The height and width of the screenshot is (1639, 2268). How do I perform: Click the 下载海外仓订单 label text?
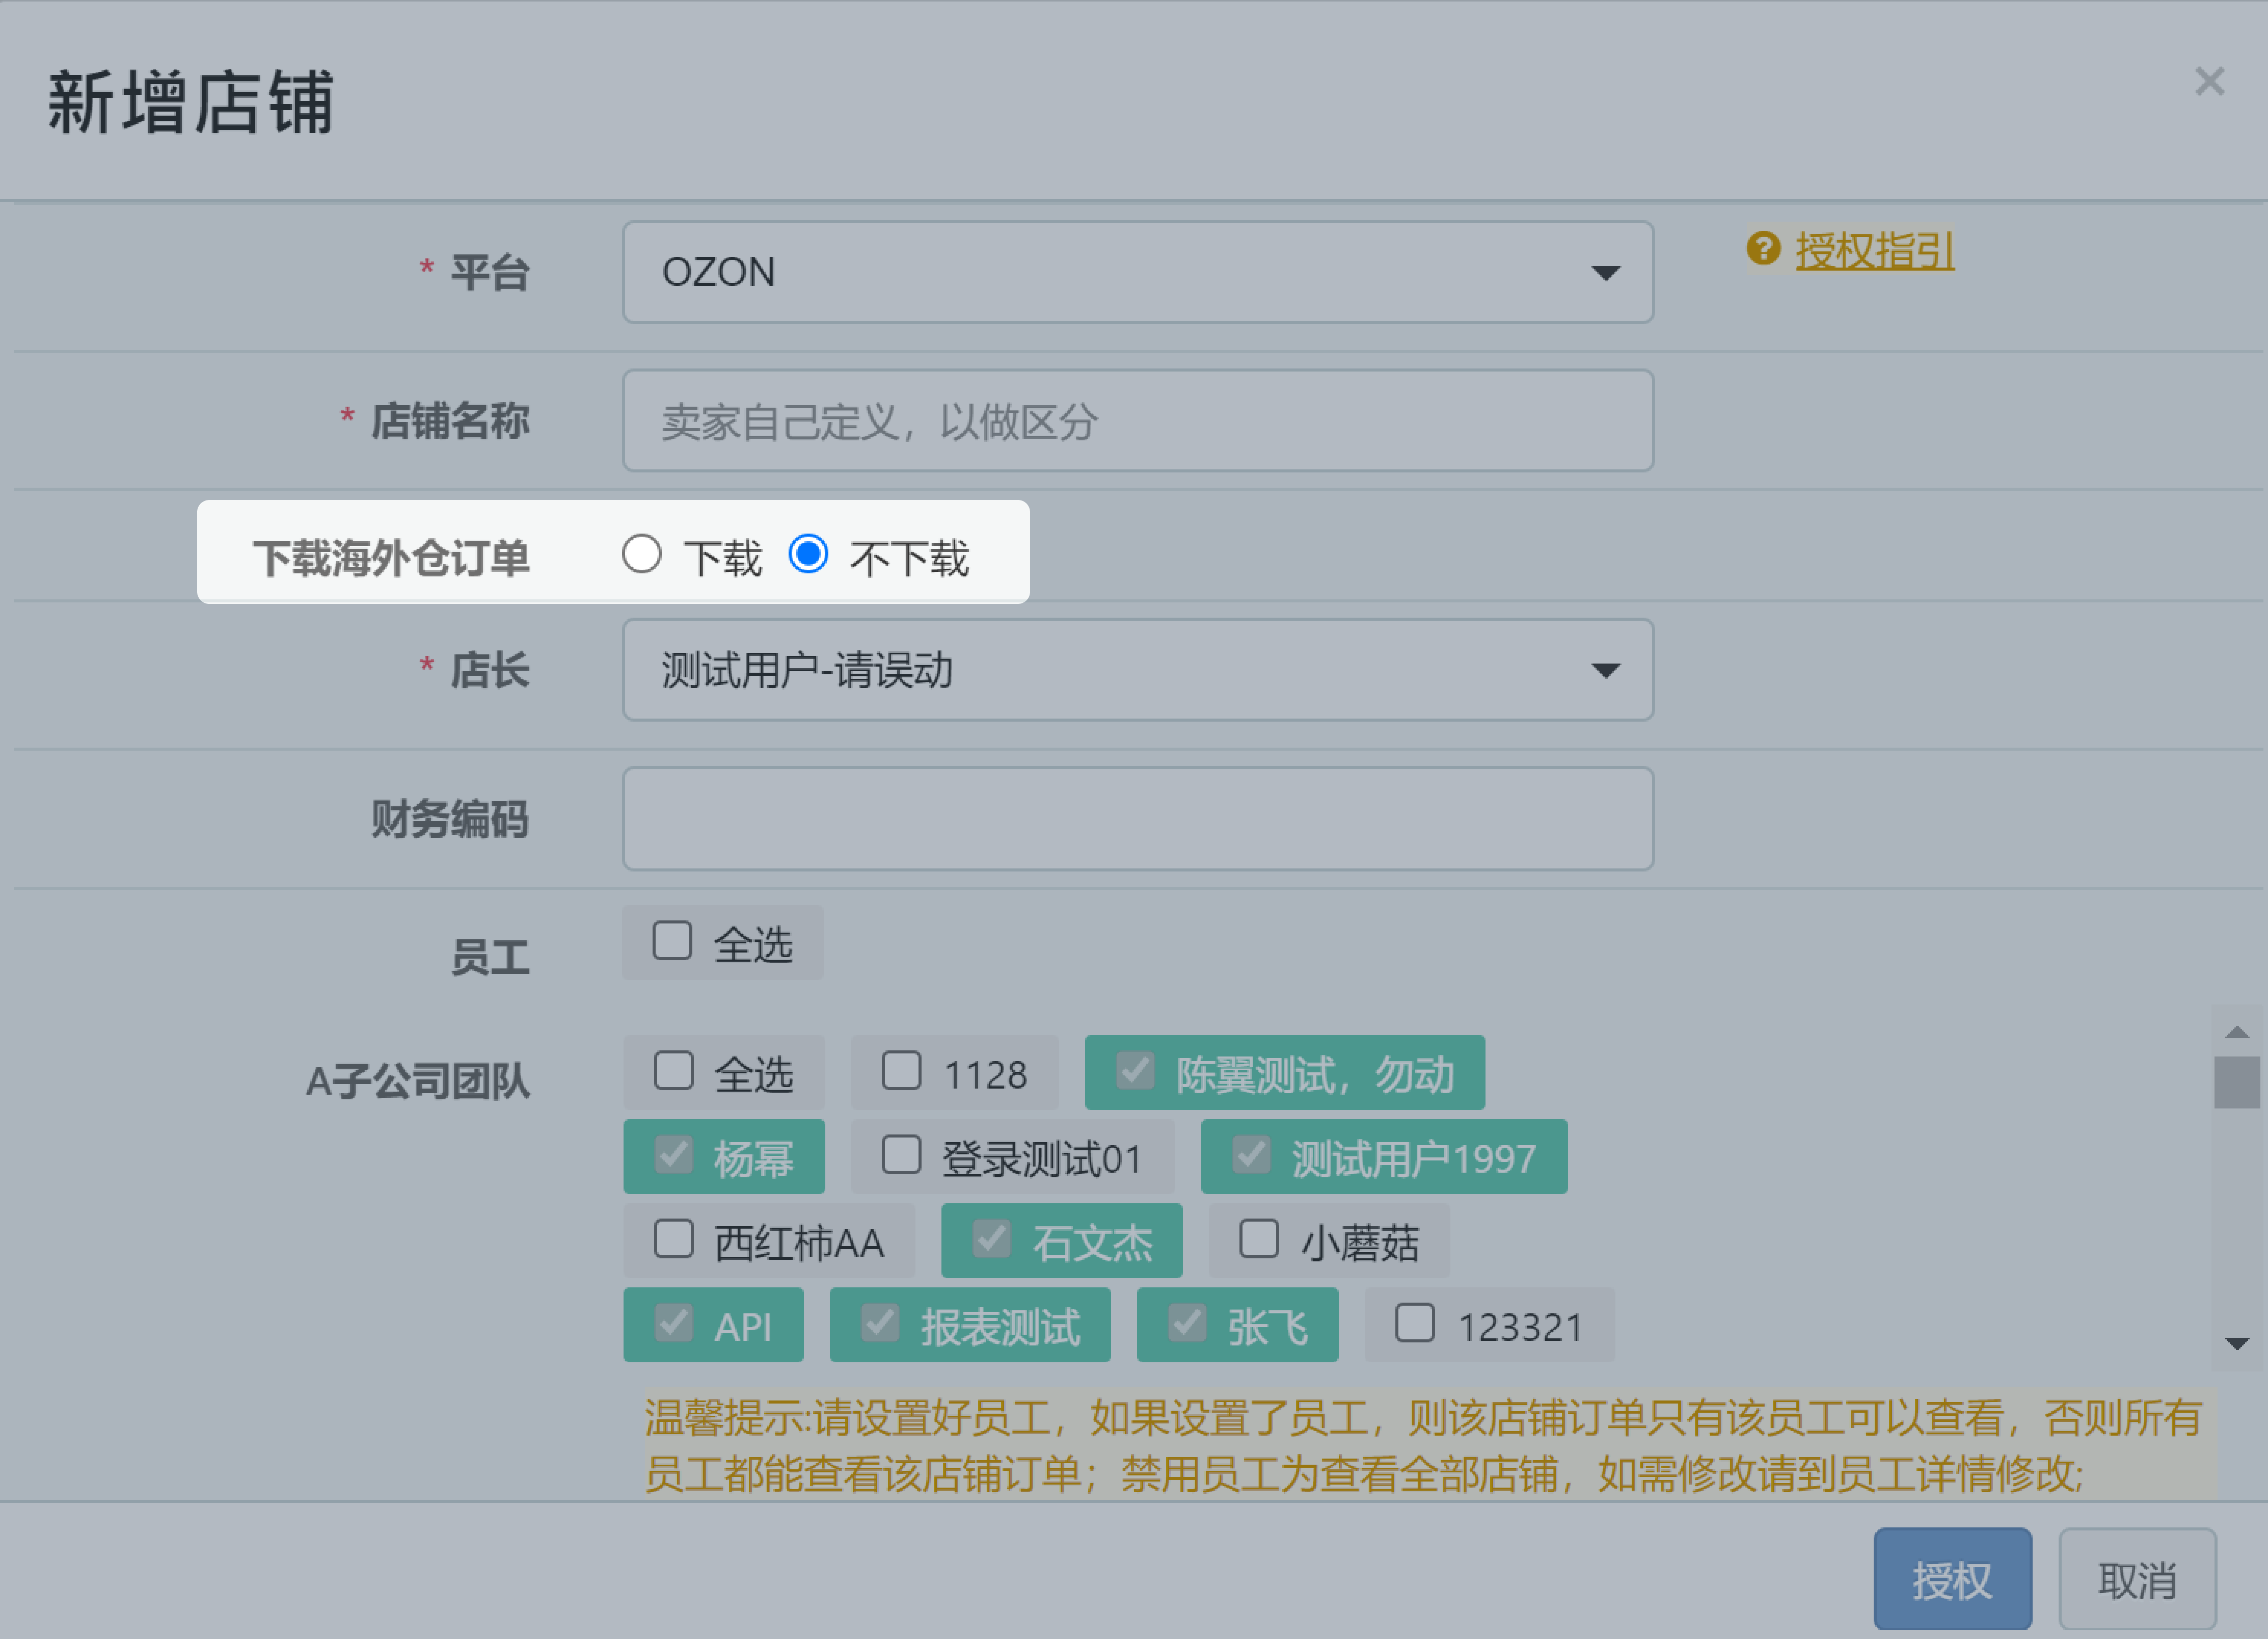(x=391, y=558)
